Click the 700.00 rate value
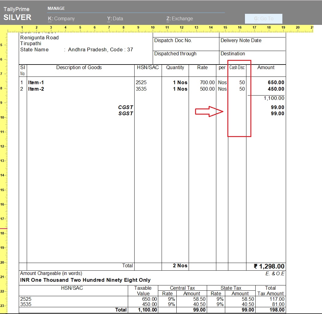 click(207, 83)
